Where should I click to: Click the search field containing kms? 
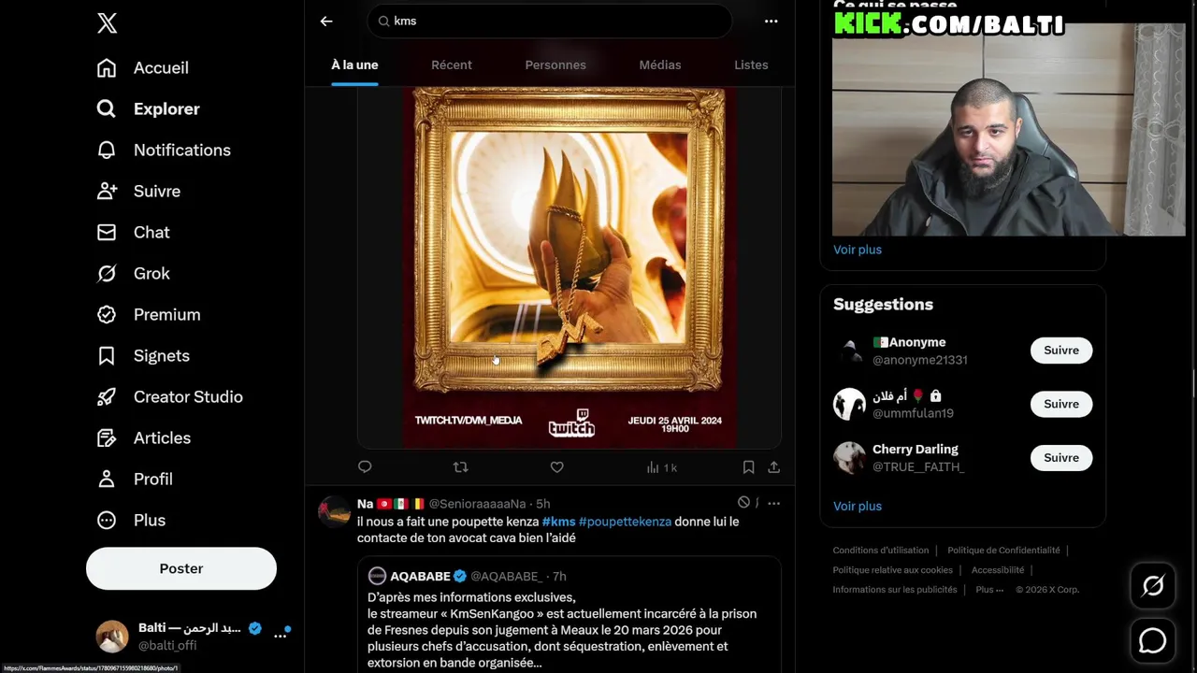(x=550, y=21)
